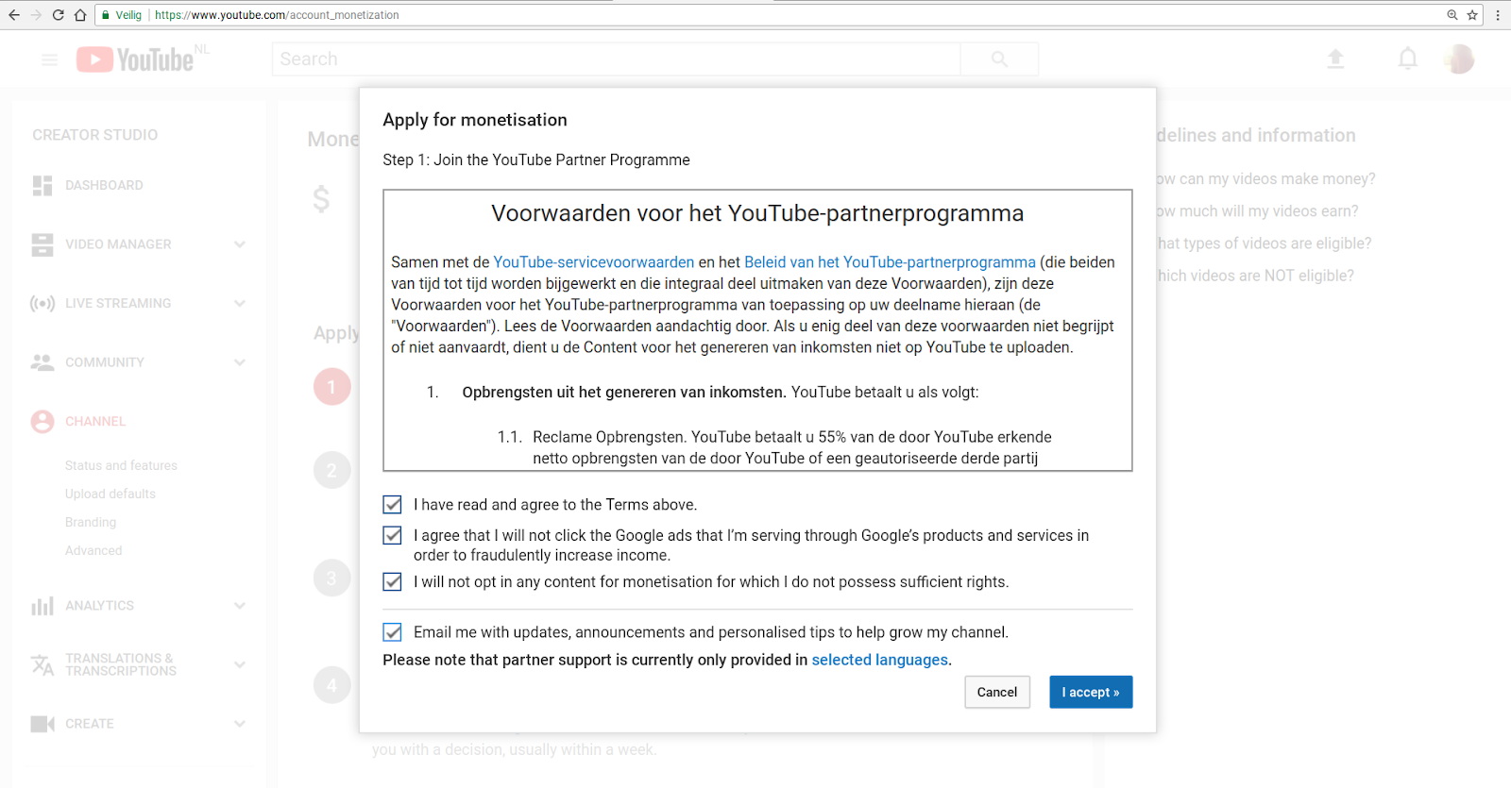The height and width of the screenshot is (788, 1511).
Task: Uncheck 'I have read and agree to the Terms'
Action: pyautogui.click(x=393, y=505)
